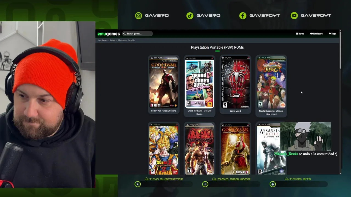This screenshot has width=351, height=197.
Task: Open the Tags menu item
Action: [x=332, y=34]
